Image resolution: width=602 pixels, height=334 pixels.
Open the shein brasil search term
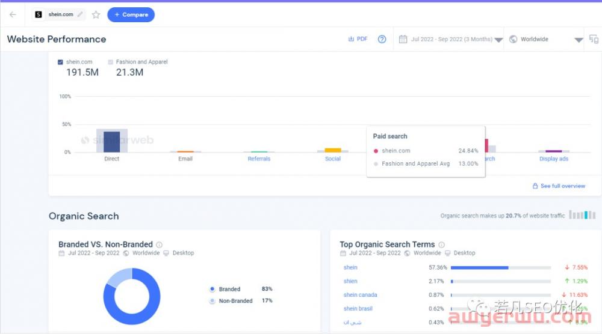(x=358, y=309)
